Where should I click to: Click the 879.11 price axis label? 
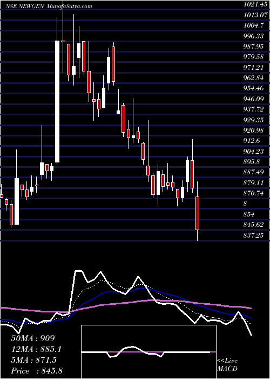click(254, 183)
